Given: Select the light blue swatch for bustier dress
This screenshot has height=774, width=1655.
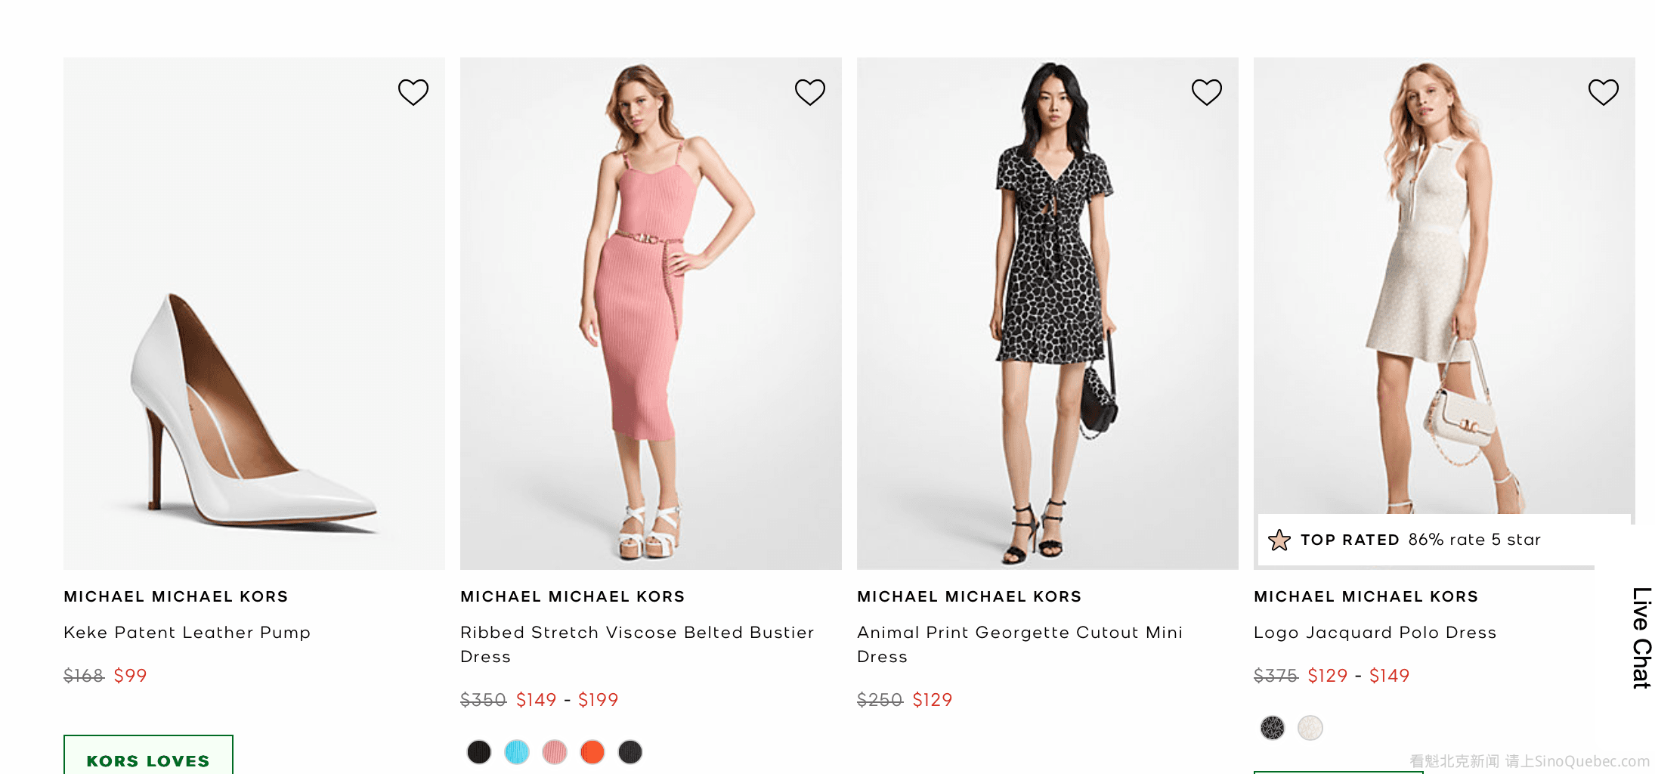Looking at the screenshot, I should coord(517,752).
